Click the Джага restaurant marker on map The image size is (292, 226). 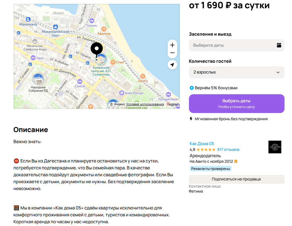click(143, 76)
